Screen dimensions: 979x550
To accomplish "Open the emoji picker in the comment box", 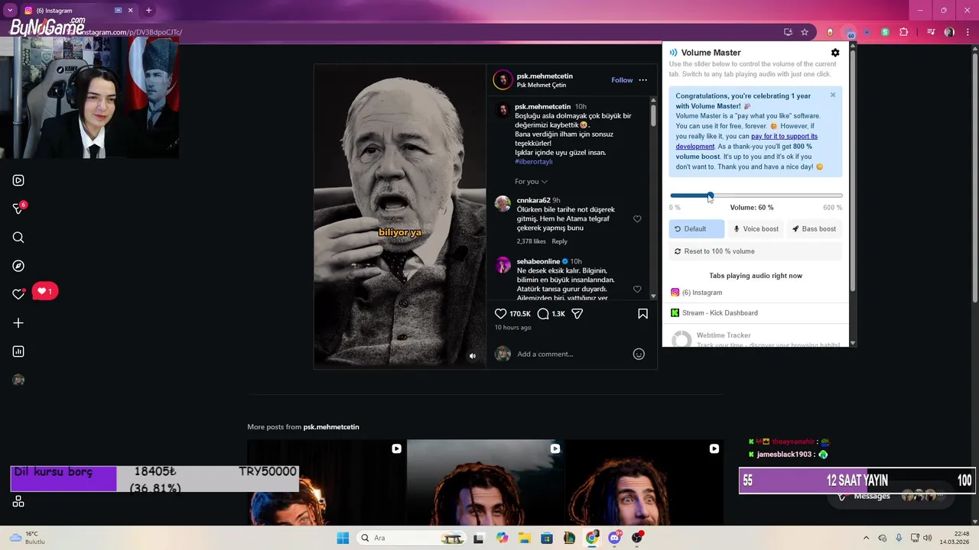I will pyautogui.click(x=639, y=354).
